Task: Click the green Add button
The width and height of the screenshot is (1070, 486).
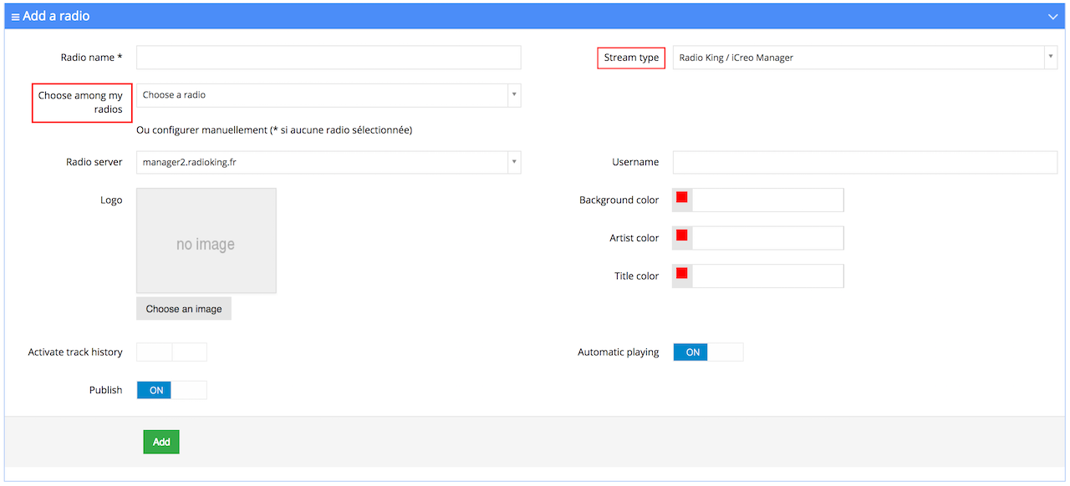Action: [161, 442]
